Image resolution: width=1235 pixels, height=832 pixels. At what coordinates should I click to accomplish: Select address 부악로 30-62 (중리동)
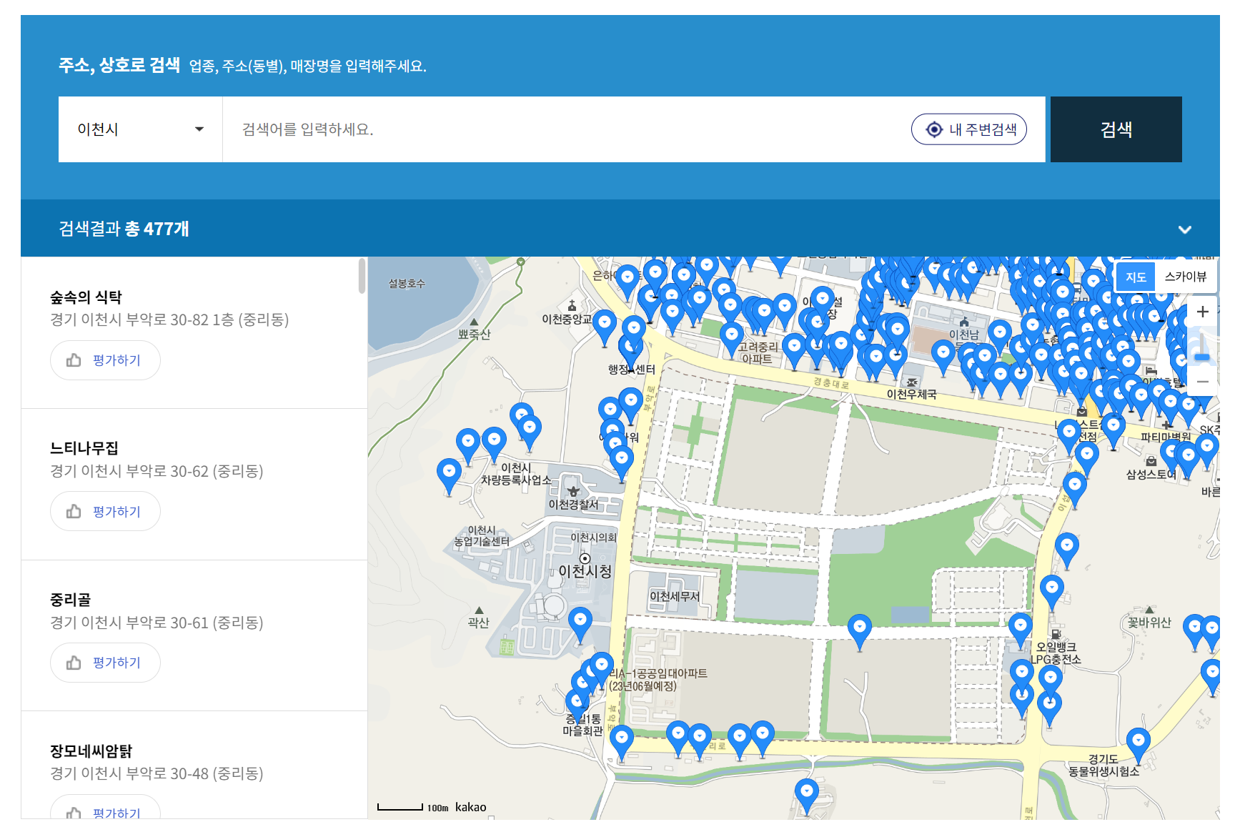pyautogui.click(x=157, y=471)
